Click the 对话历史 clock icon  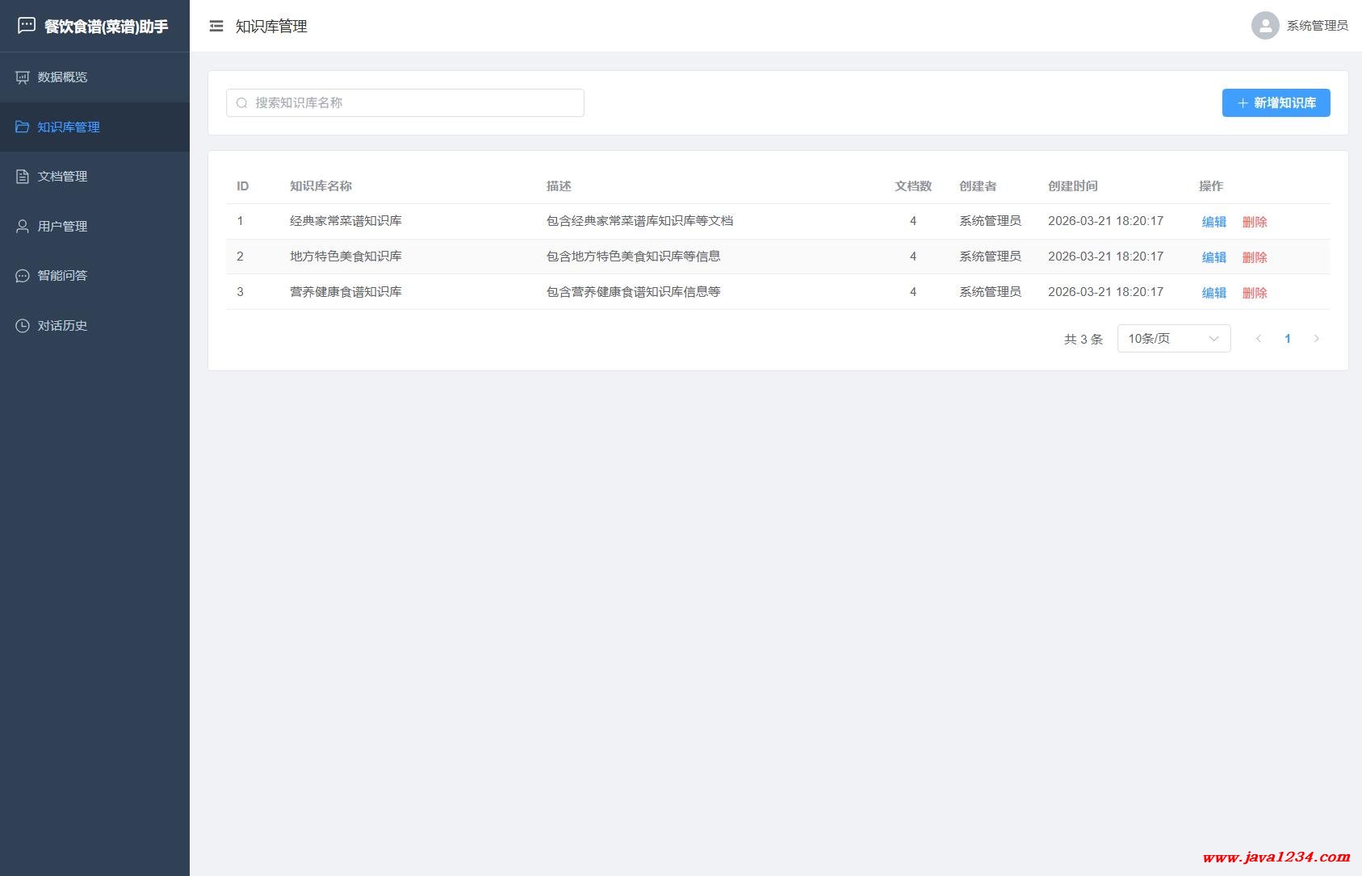23,326
